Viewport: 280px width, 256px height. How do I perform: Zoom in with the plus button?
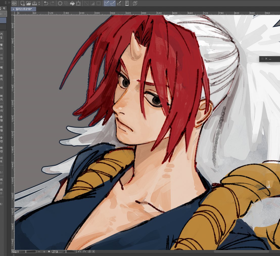pyautogui.click(x=44, y=251)
